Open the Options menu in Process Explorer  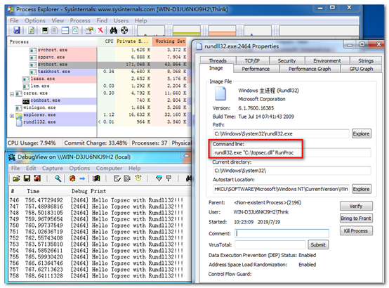click(x=35, y=20)
